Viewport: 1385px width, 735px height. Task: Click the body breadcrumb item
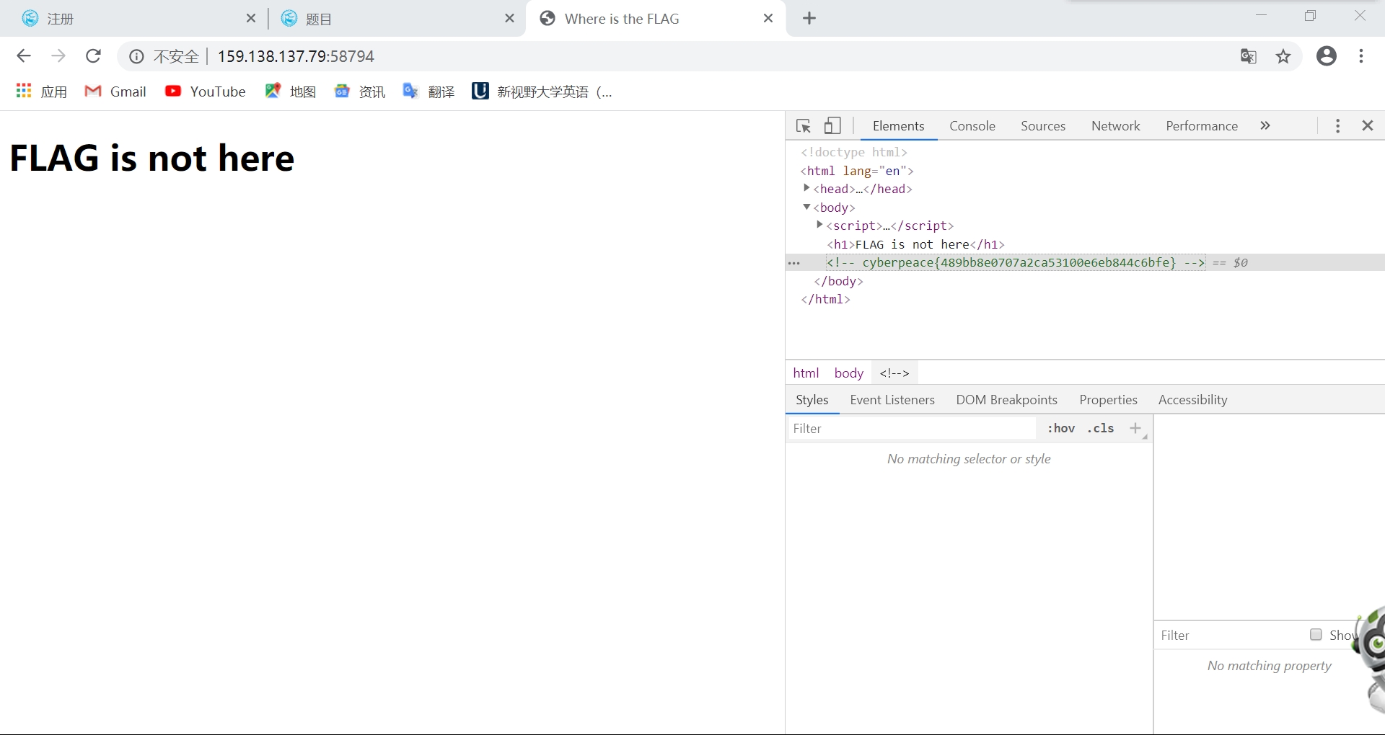(848, 373)
